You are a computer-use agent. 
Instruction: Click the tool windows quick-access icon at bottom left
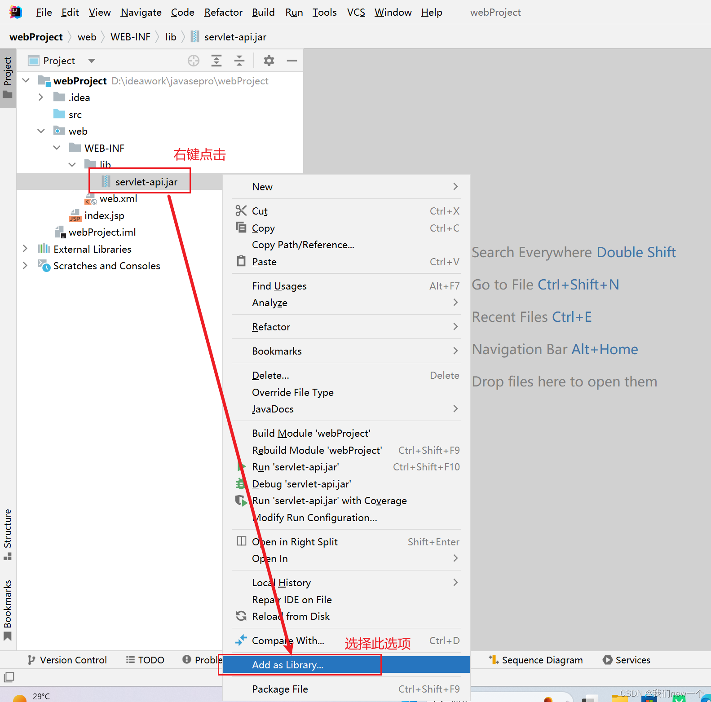(x=9, y=677)
